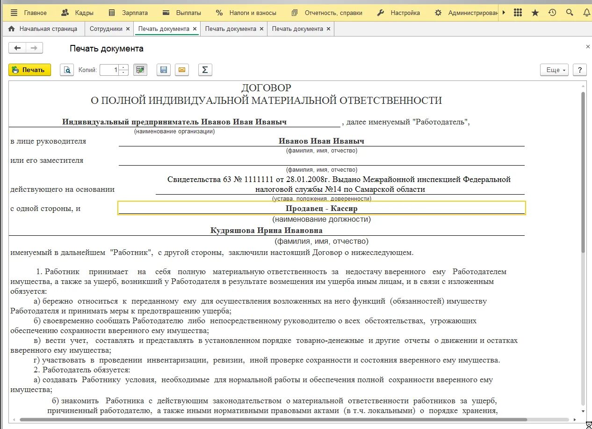Viewport: 592px width, 429px height.
Task: Open the Еще dropdown menu
Action: [554, 70]
